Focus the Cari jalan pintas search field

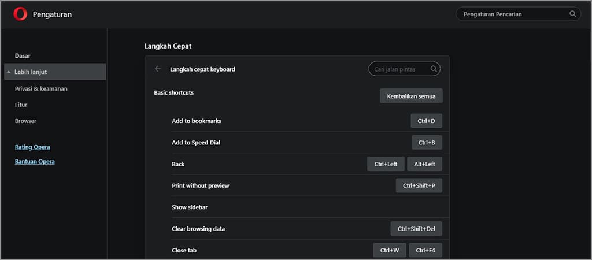[x=400, y=69]
